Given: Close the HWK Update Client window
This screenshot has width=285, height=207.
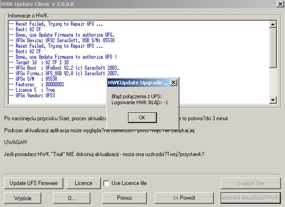Looking at the screenshot, I should point(280,4).
